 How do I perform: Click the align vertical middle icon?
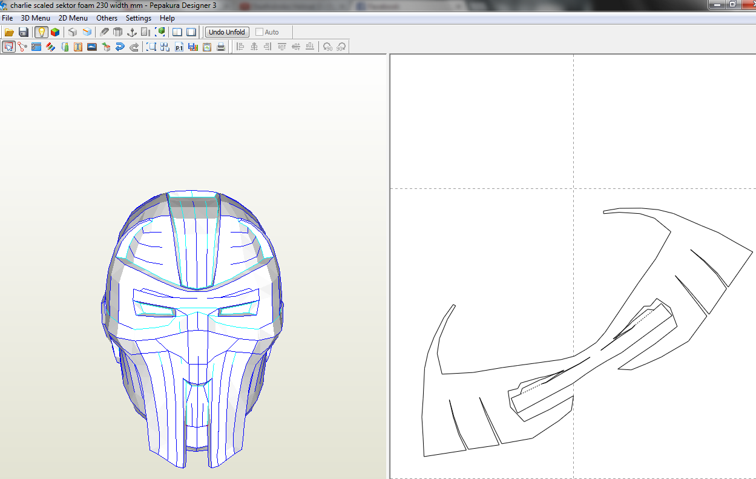point(296,47)
